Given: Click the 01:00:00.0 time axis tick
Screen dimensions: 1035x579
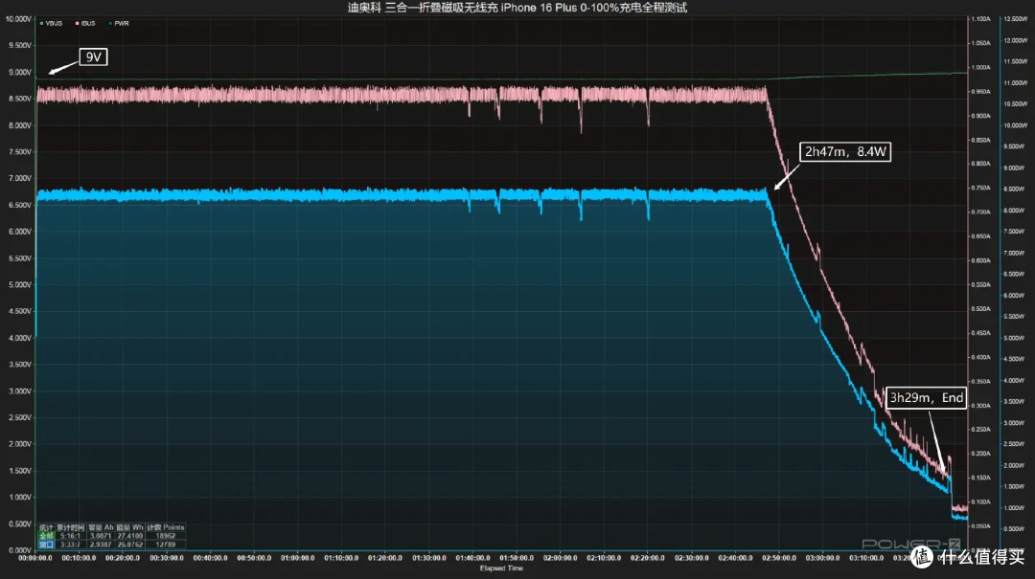Looking at the screenshot, I should click(298, 558).
